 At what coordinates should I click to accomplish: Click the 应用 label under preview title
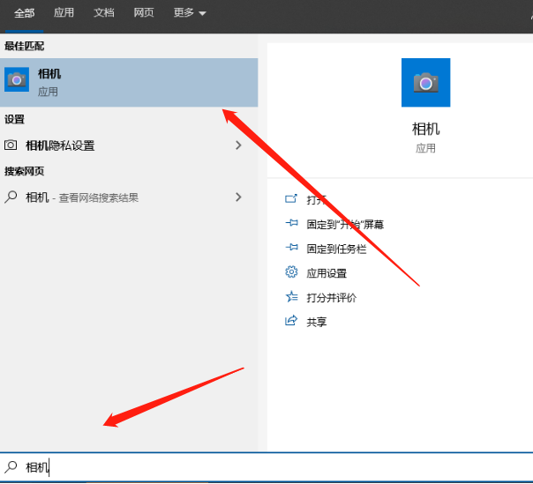425,148
